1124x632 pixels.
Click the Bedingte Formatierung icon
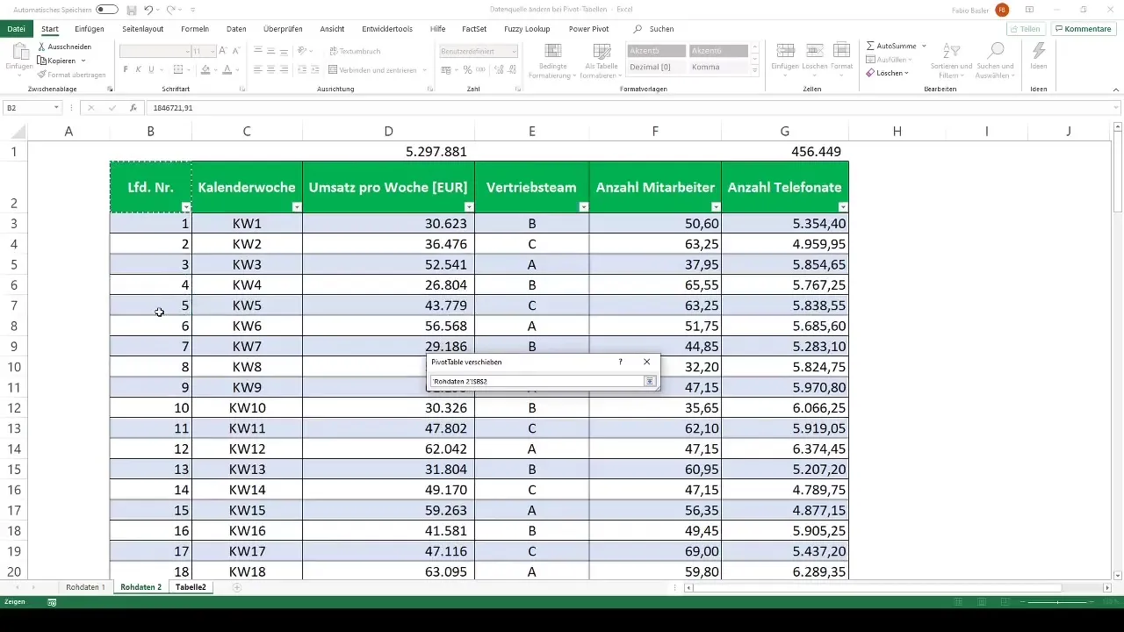point(552,51)
